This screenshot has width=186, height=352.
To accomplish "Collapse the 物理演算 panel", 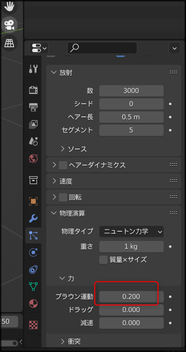I will [x=54, y=213].
